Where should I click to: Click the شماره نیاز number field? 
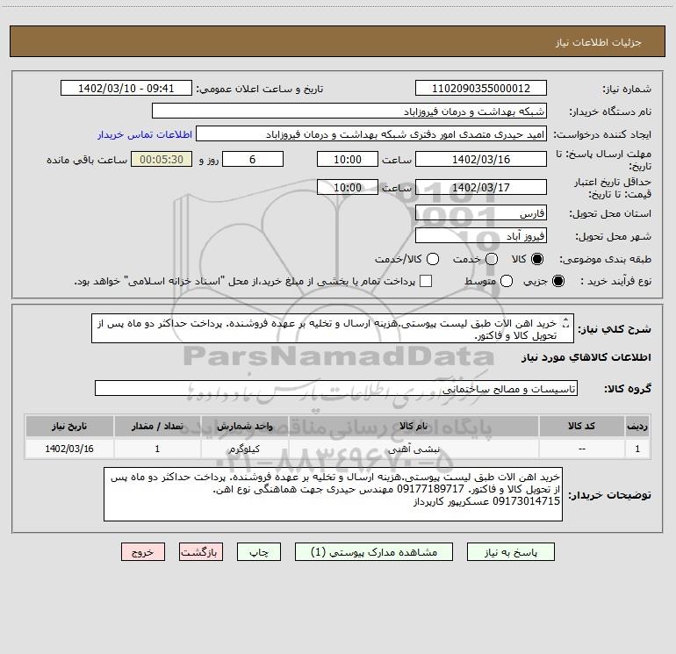click(x=481, y=88)
